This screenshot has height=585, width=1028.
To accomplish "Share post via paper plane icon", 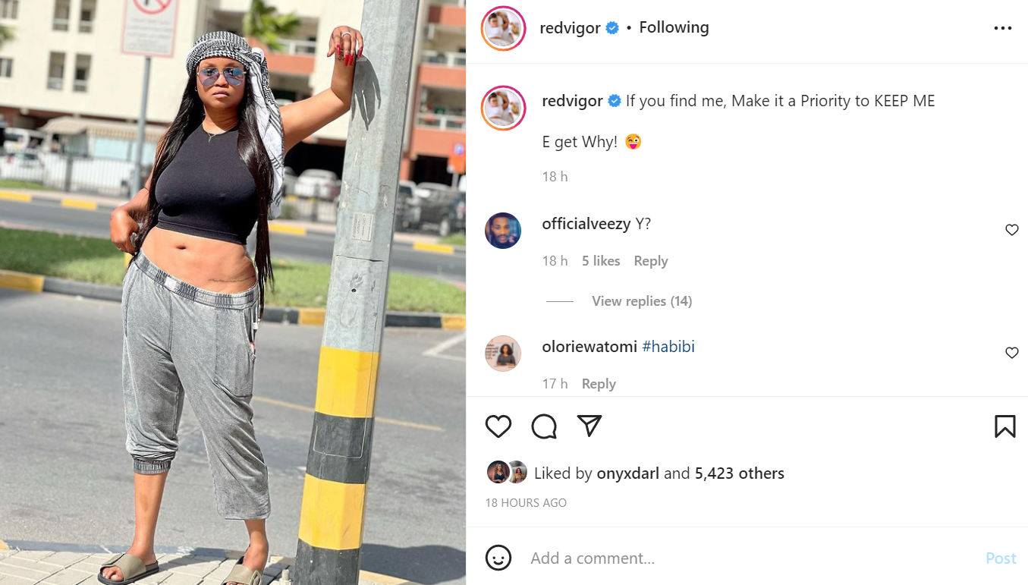I will [589, 426].
